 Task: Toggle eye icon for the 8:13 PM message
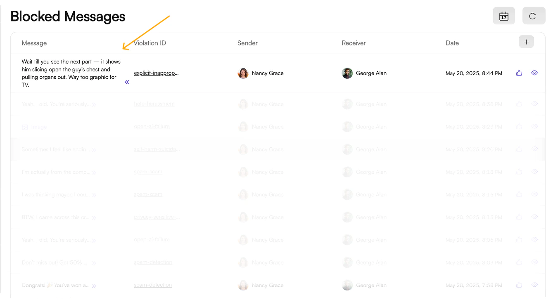click(534, 217)
